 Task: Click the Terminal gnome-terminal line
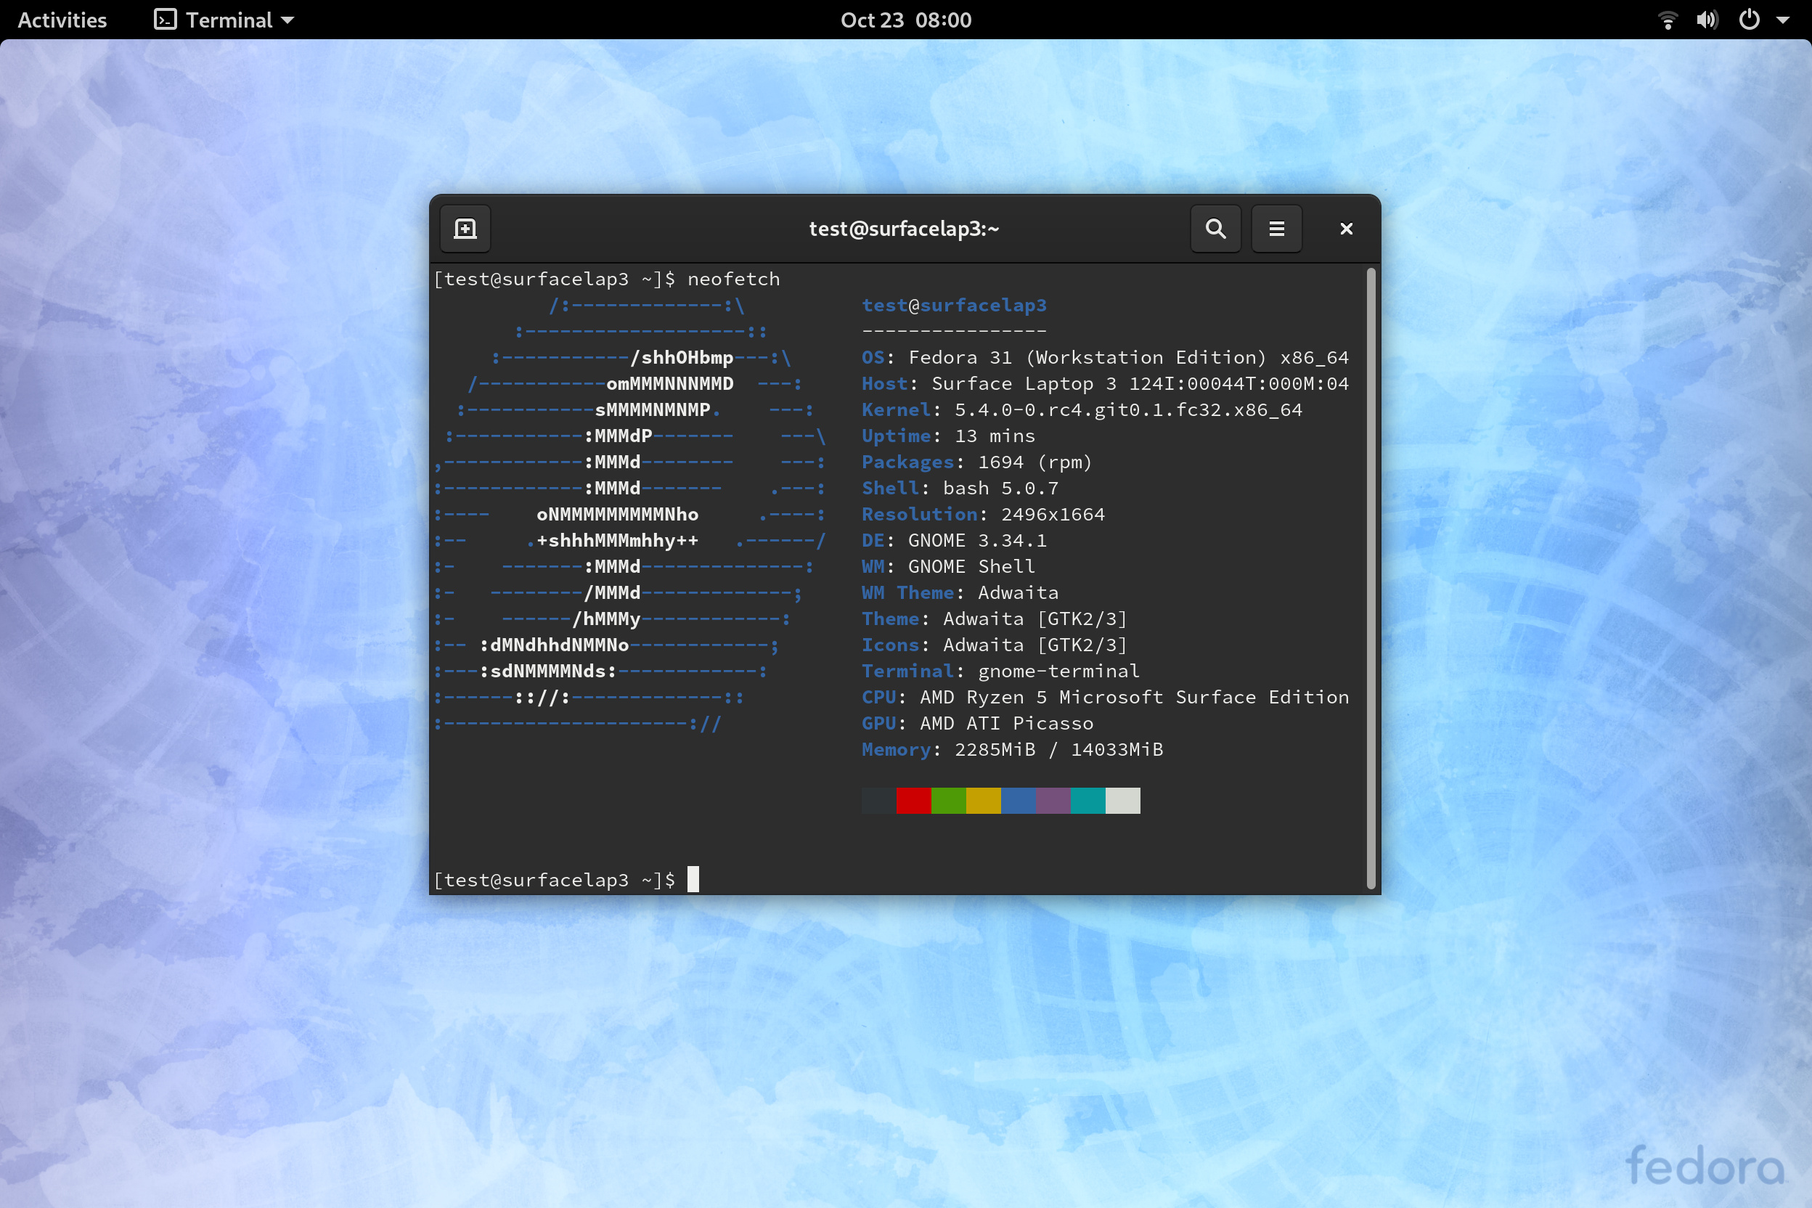(x=1000, y=672)
